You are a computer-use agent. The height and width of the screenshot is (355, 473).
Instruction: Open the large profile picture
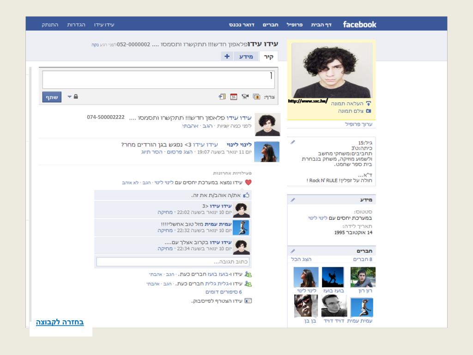click(x=332, y=70)
